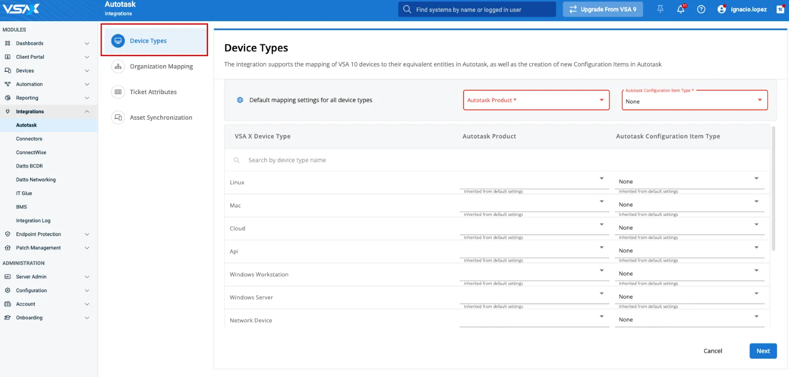Click the Ticket Attributes step icon
This screenshot has height=377, width=789.
click(x=118, y=92)
